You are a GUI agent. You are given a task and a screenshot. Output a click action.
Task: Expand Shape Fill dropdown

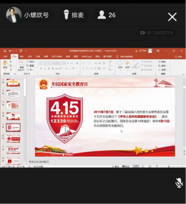[147, 62]
